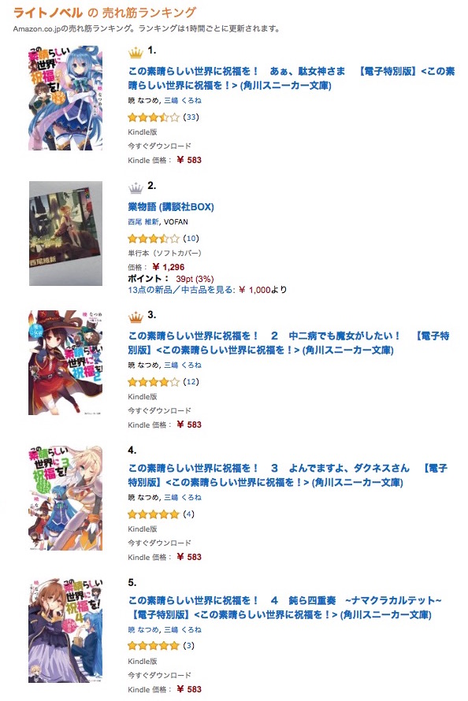The width and height of the screenshot is (468, 701).
Task: Click the four-star rating of the rank 3 book
Action: point(154,382)
